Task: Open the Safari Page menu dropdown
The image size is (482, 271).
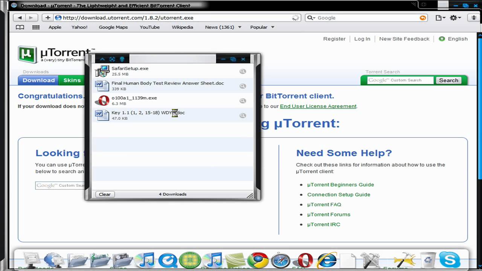Action: (440, 18)
